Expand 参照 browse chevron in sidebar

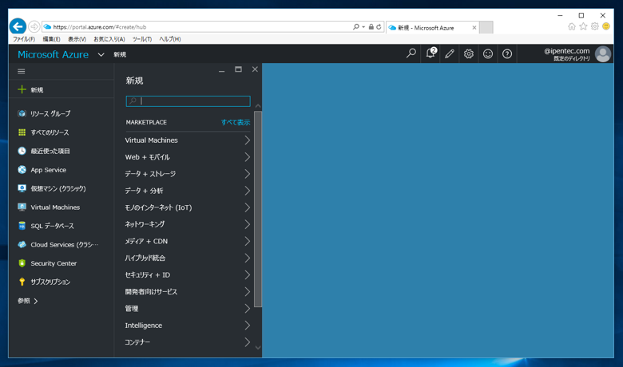[x=36, y=301]
